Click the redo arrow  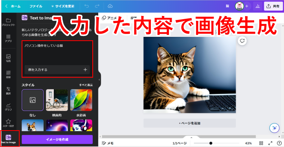pos(97,6)
